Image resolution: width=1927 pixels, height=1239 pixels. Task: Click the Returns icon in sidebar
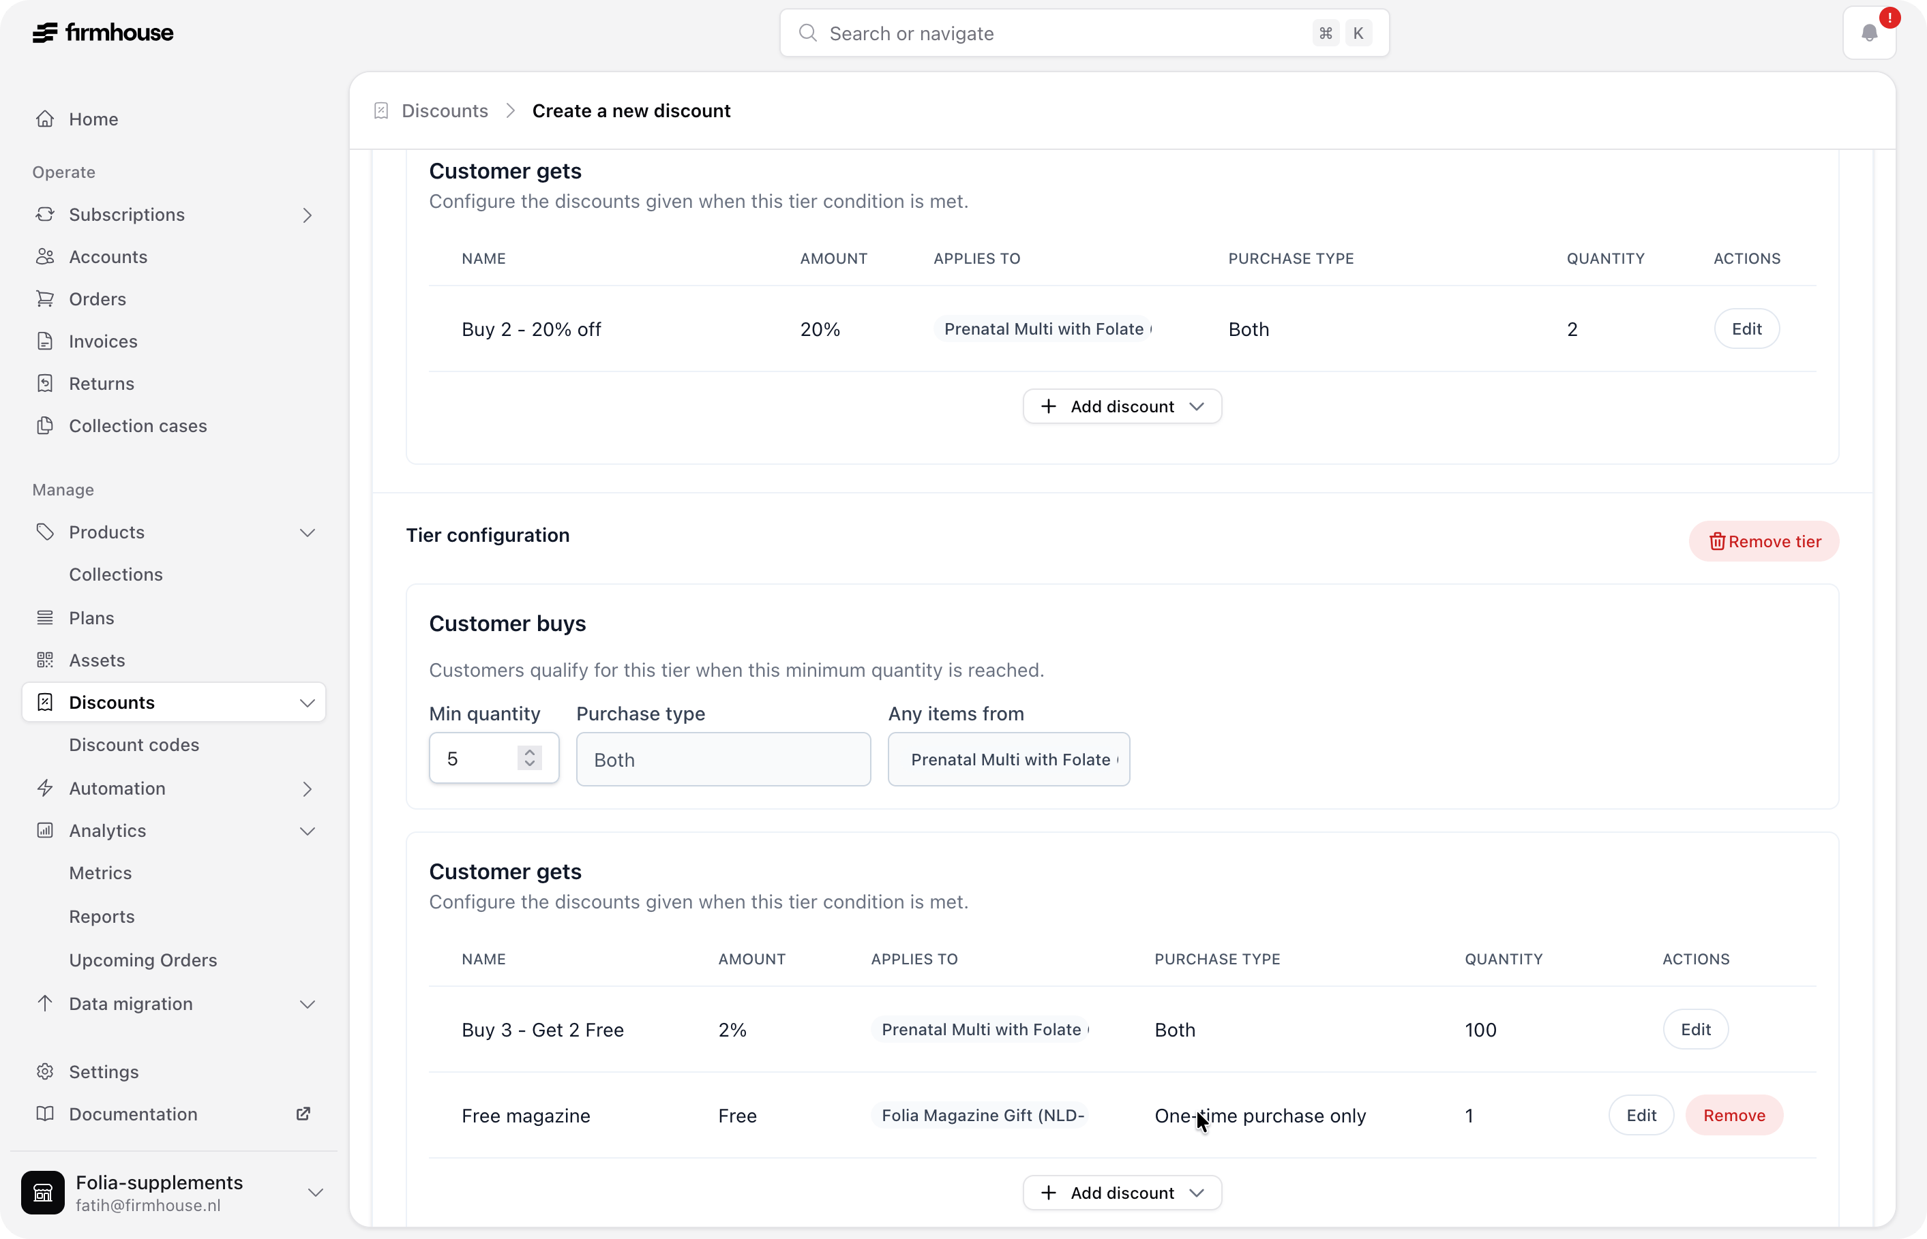[45, 384]
